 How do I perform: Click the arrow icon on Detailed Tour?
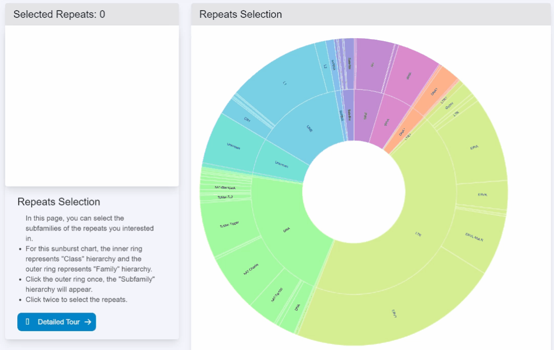coord(88,322)
